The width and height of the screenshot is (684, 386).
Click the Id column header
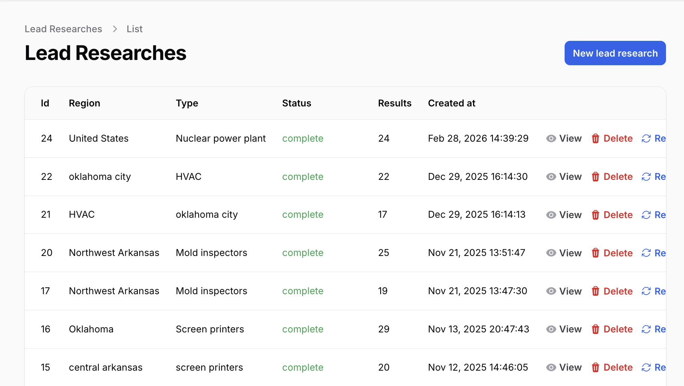point(45,103)
